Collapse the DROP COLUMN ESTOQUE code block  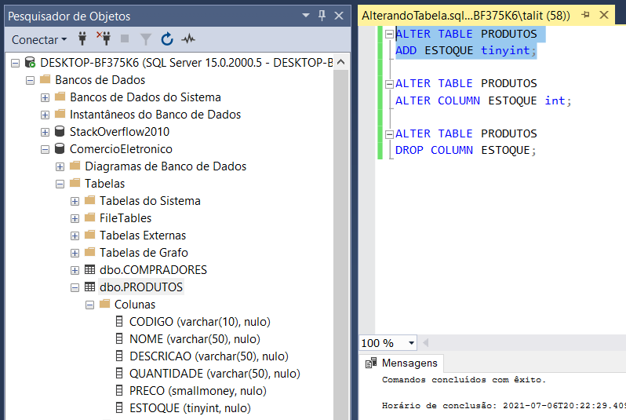point(389,134)
